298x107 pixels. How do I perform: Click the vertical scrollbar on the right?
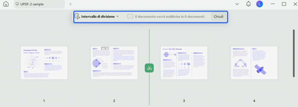click(294, 53)
